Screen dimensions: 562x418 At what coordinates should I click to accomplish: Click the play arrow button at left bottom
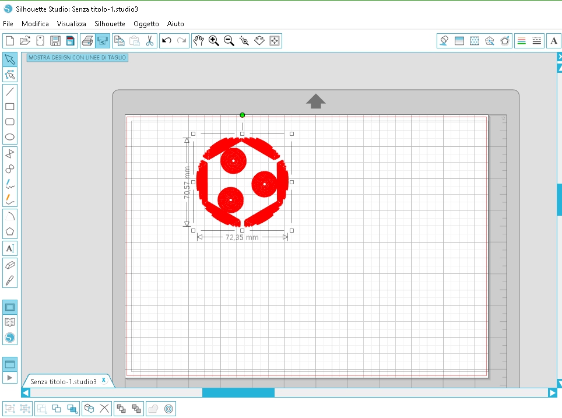(x=10, y=378)
